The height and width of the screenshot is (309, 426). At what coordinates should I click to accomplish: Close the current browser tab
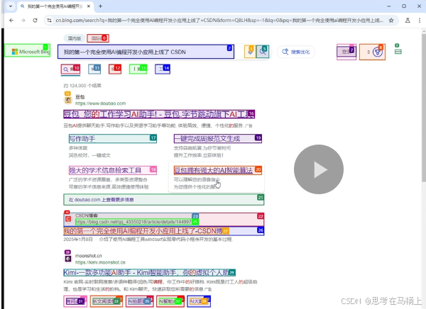point(89,6)
